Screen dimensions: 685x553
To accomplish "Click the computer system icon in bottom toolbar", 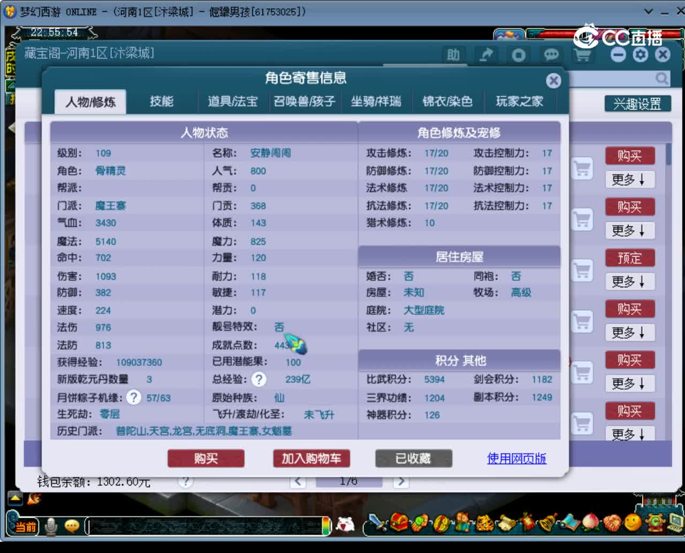I will 675,523.
